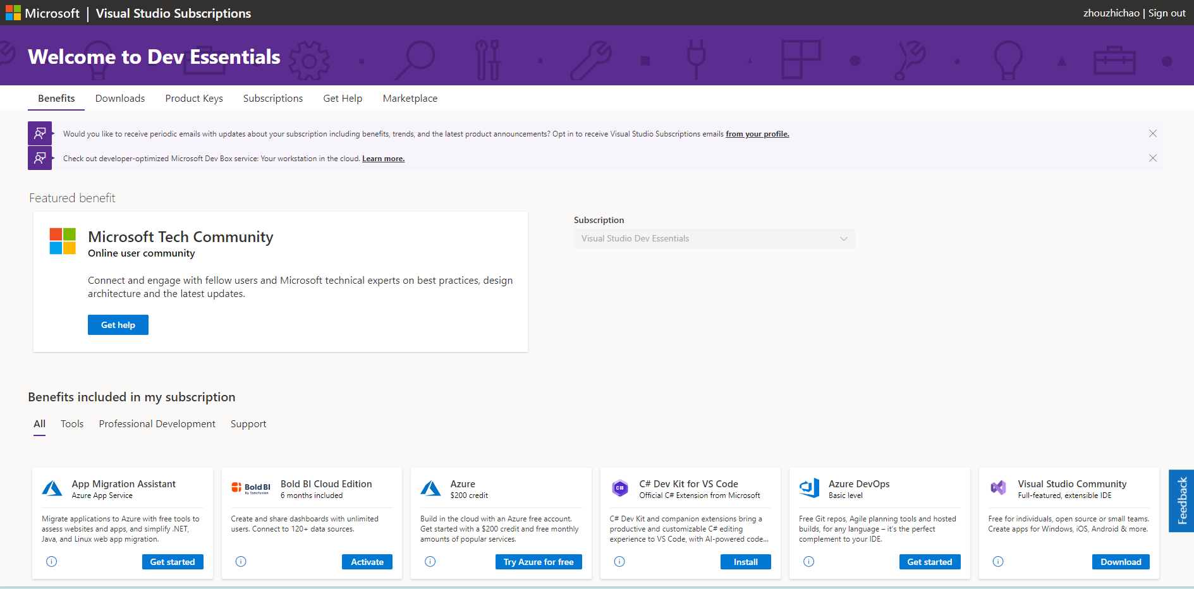Image resolution: width=1194 pixels, height=589 pixels.
Task: Open the Marketplace tab
Action: pos(410,99)
